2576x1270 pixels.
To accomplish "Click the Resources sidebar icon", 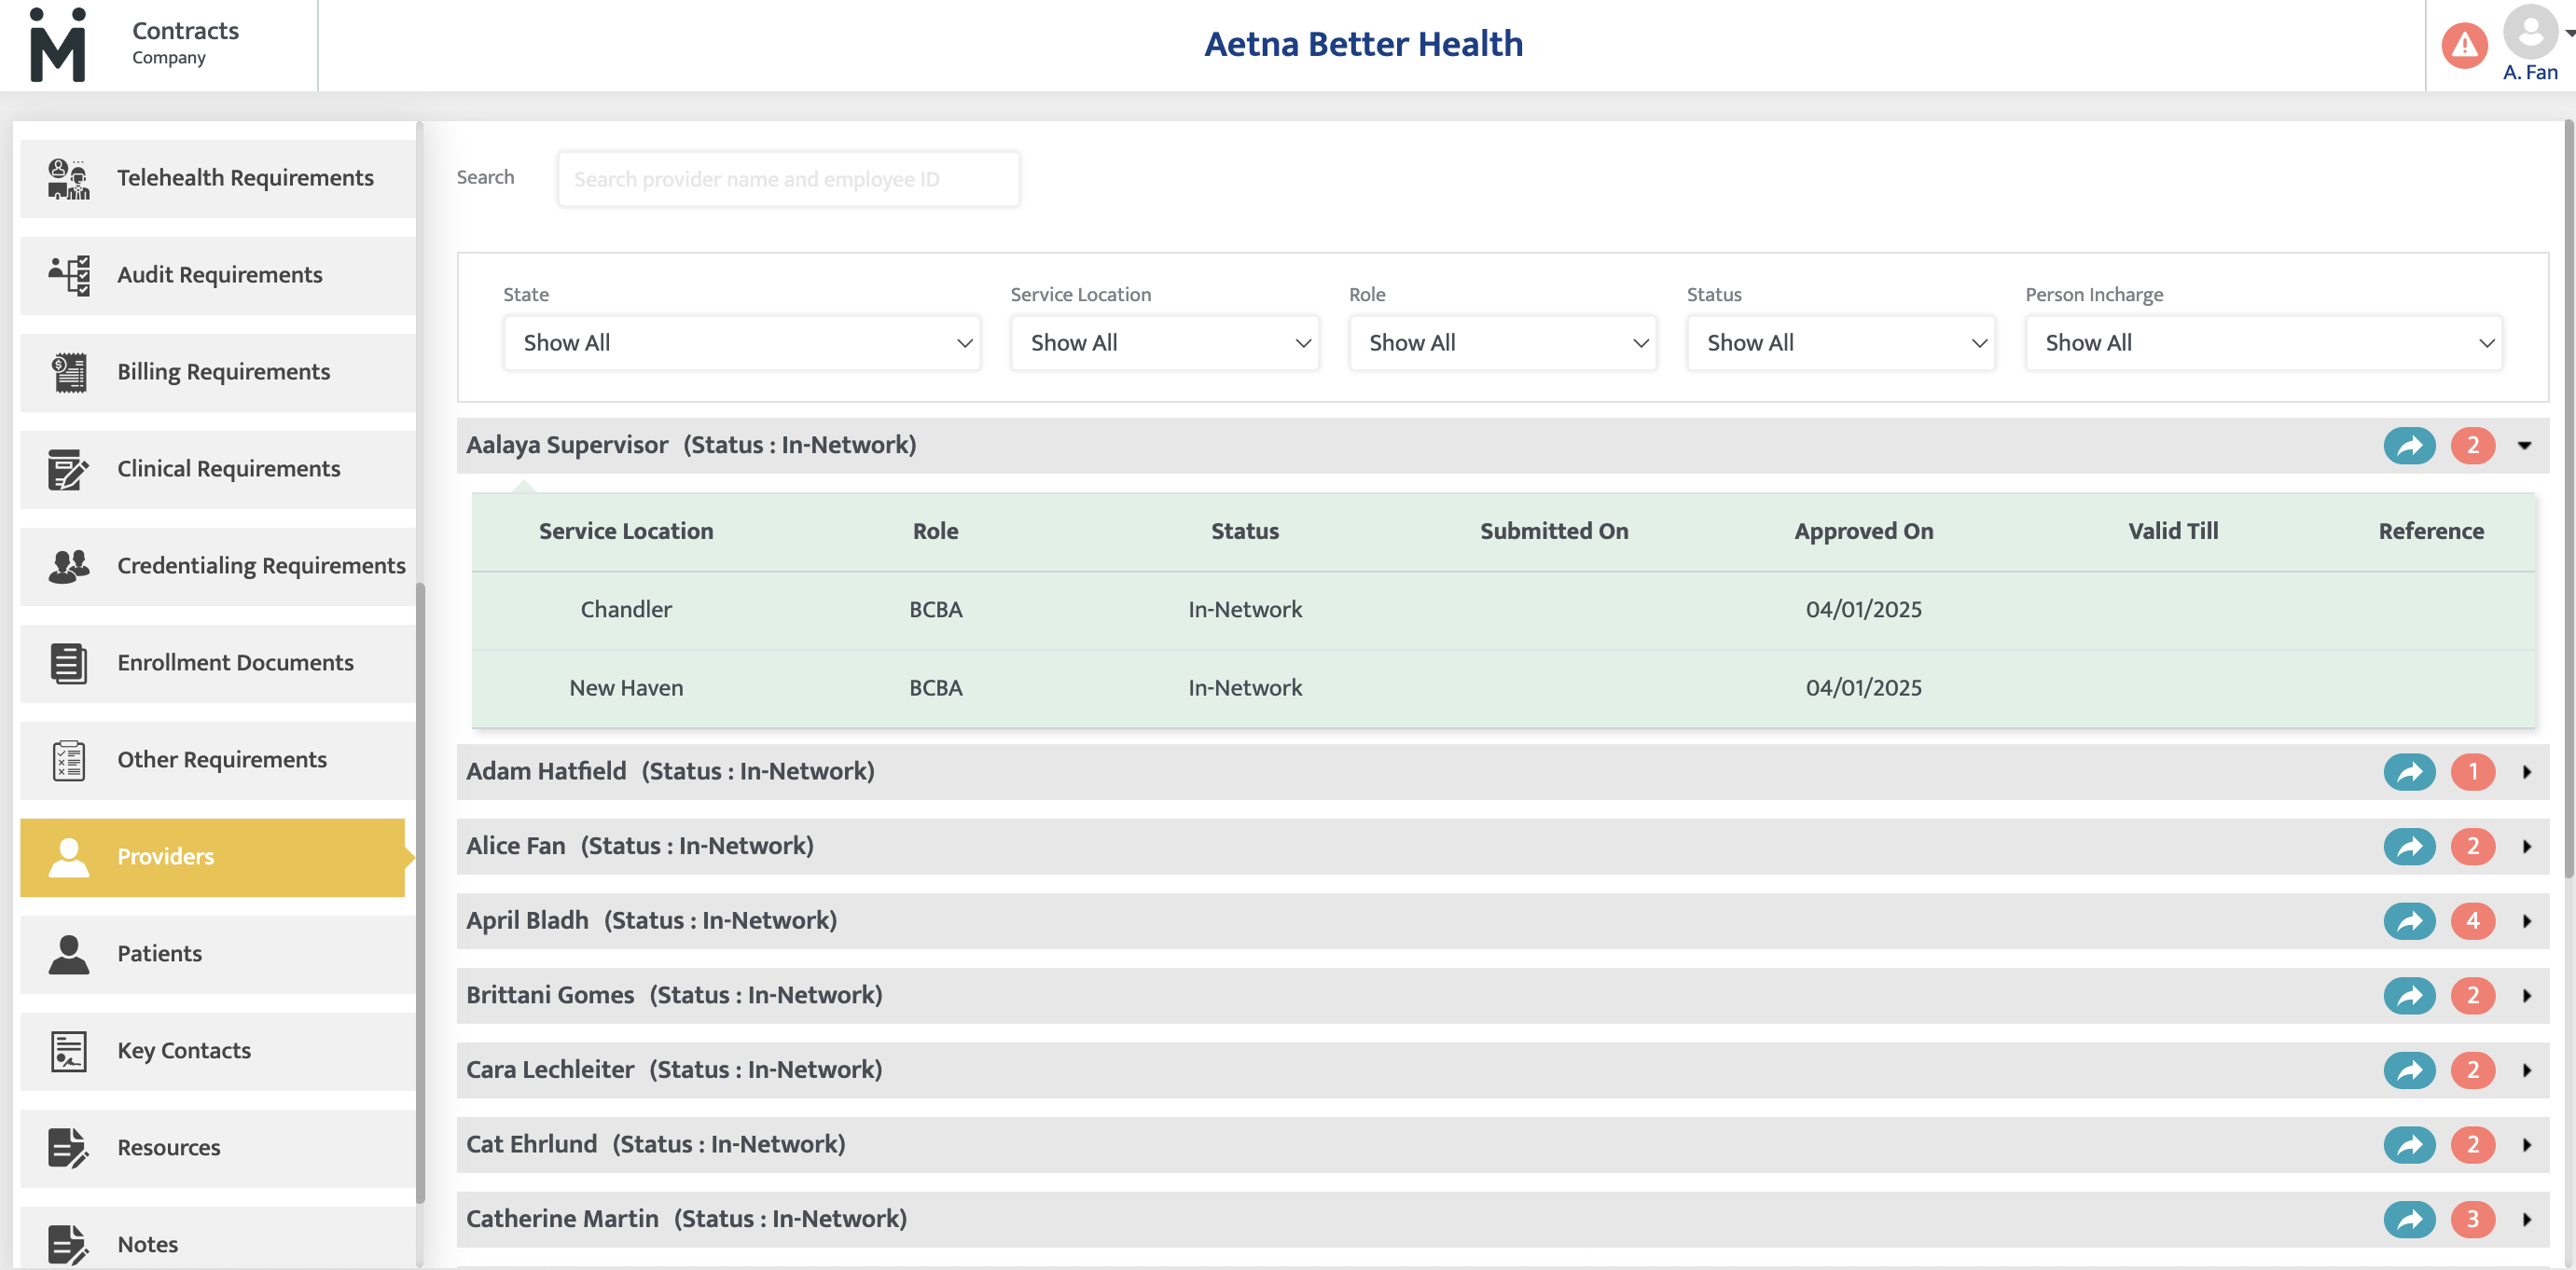I will 68,1149.
